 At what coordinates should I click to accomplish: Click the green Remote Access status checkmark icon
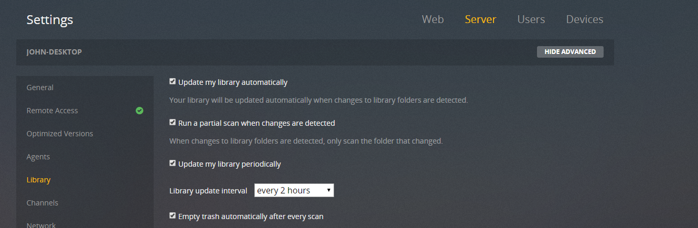(139, 111)
